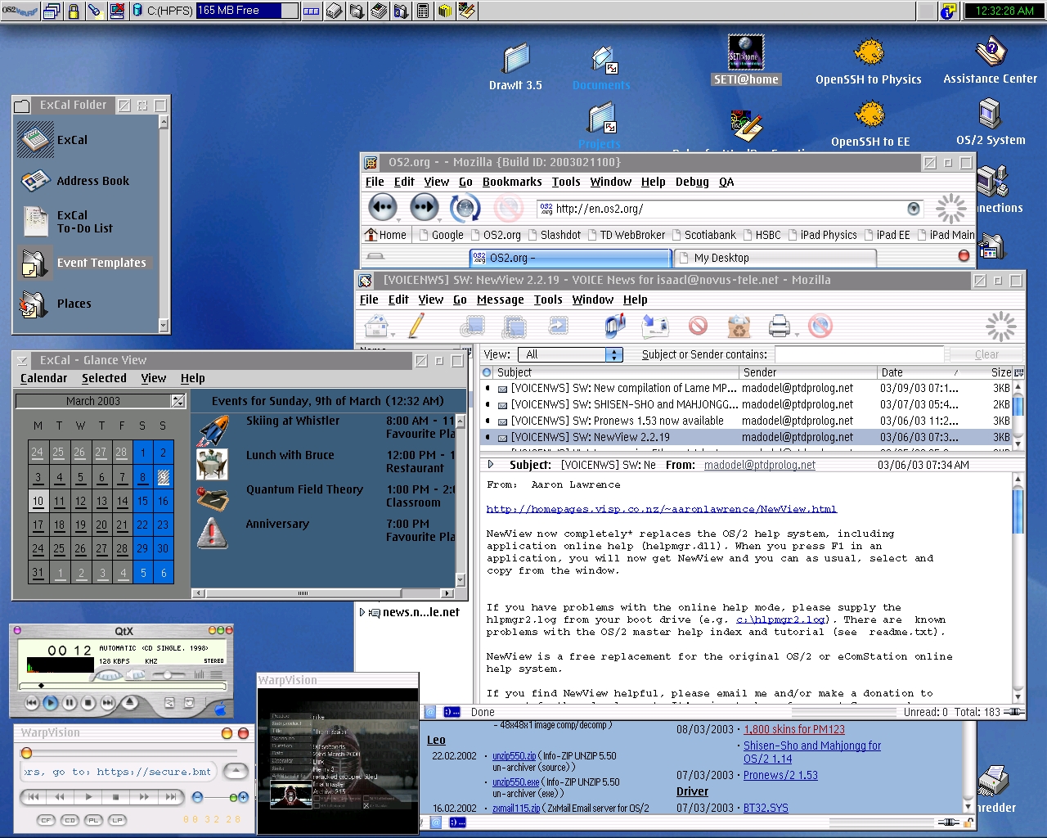Open Bookmarks menu in Mozilla browser
Image resolution: width=1047 pixels, height=838 pixels.
(512, 182)
